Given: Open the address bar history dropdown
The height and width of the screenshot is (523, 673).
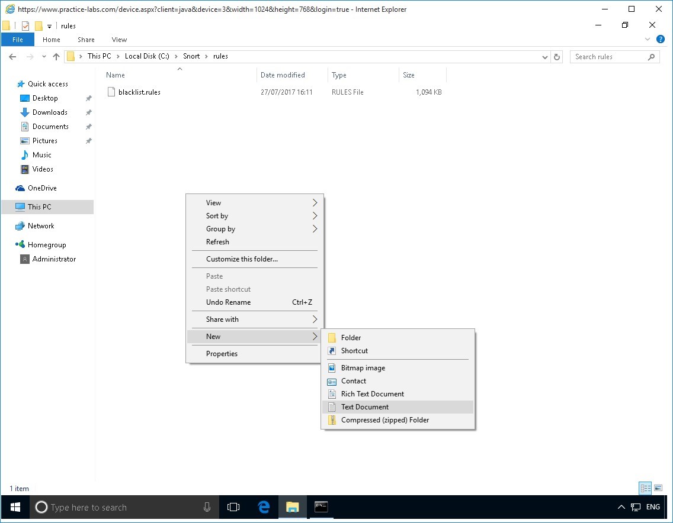Looking at the screenshot, I should [x=545, y=57].
